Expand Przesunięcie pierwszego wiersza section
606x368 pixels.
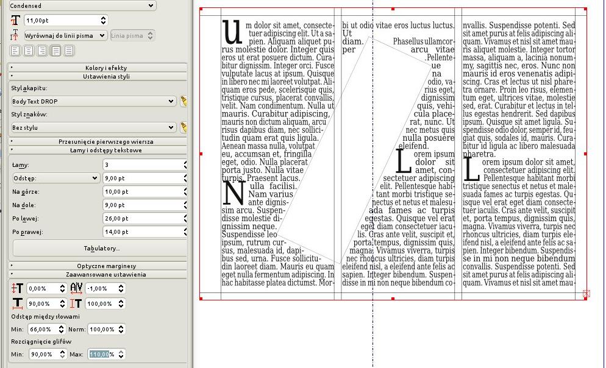point(98,141)
